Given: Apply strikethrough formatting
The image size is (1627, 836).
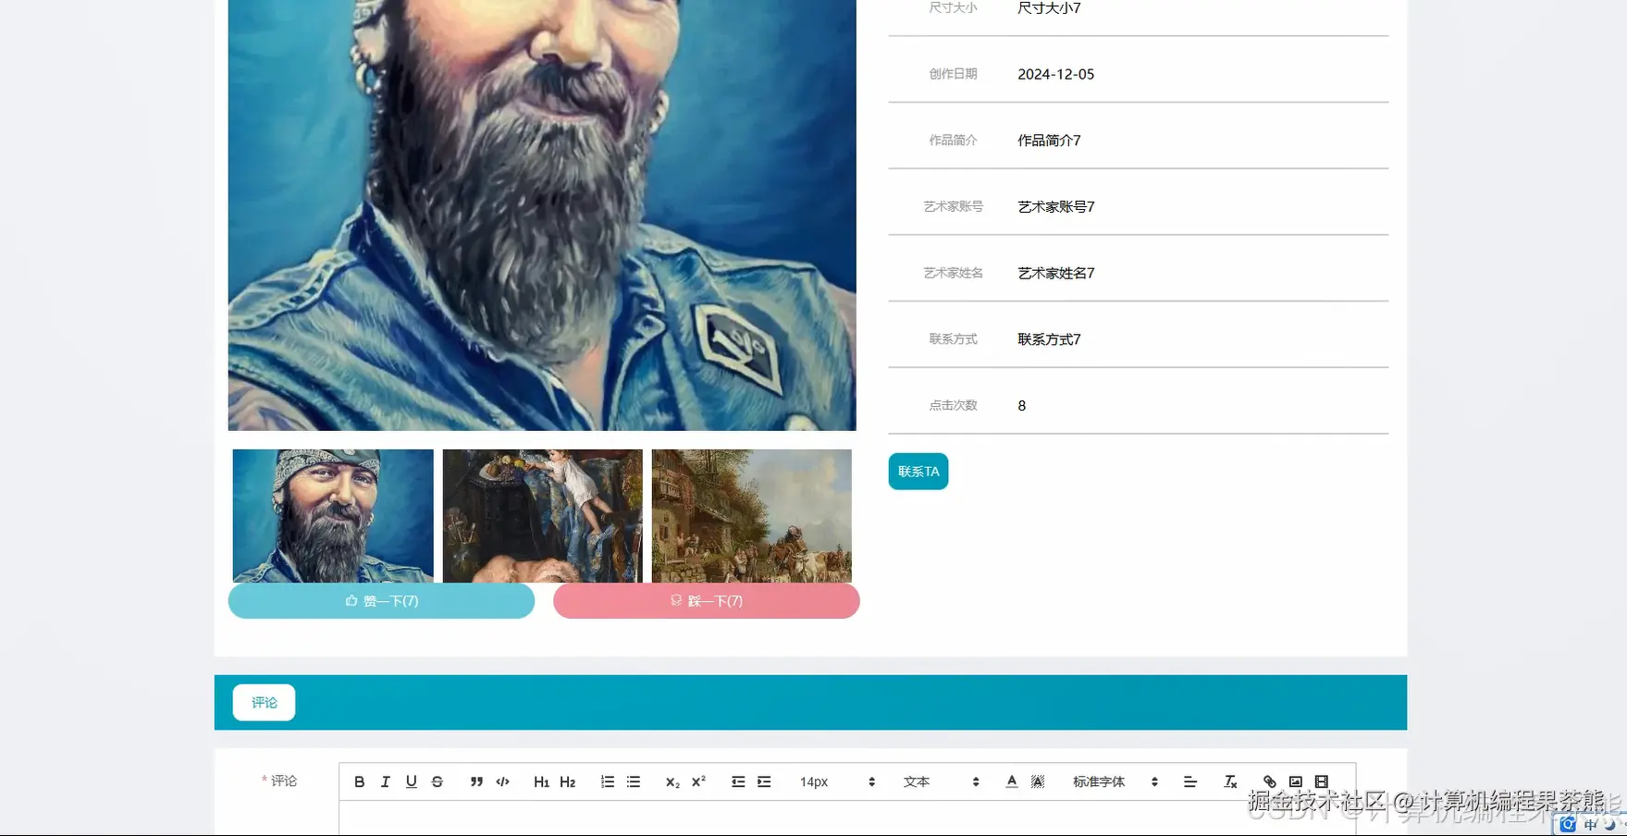Looking at the screenshot, I should (437, 781).
